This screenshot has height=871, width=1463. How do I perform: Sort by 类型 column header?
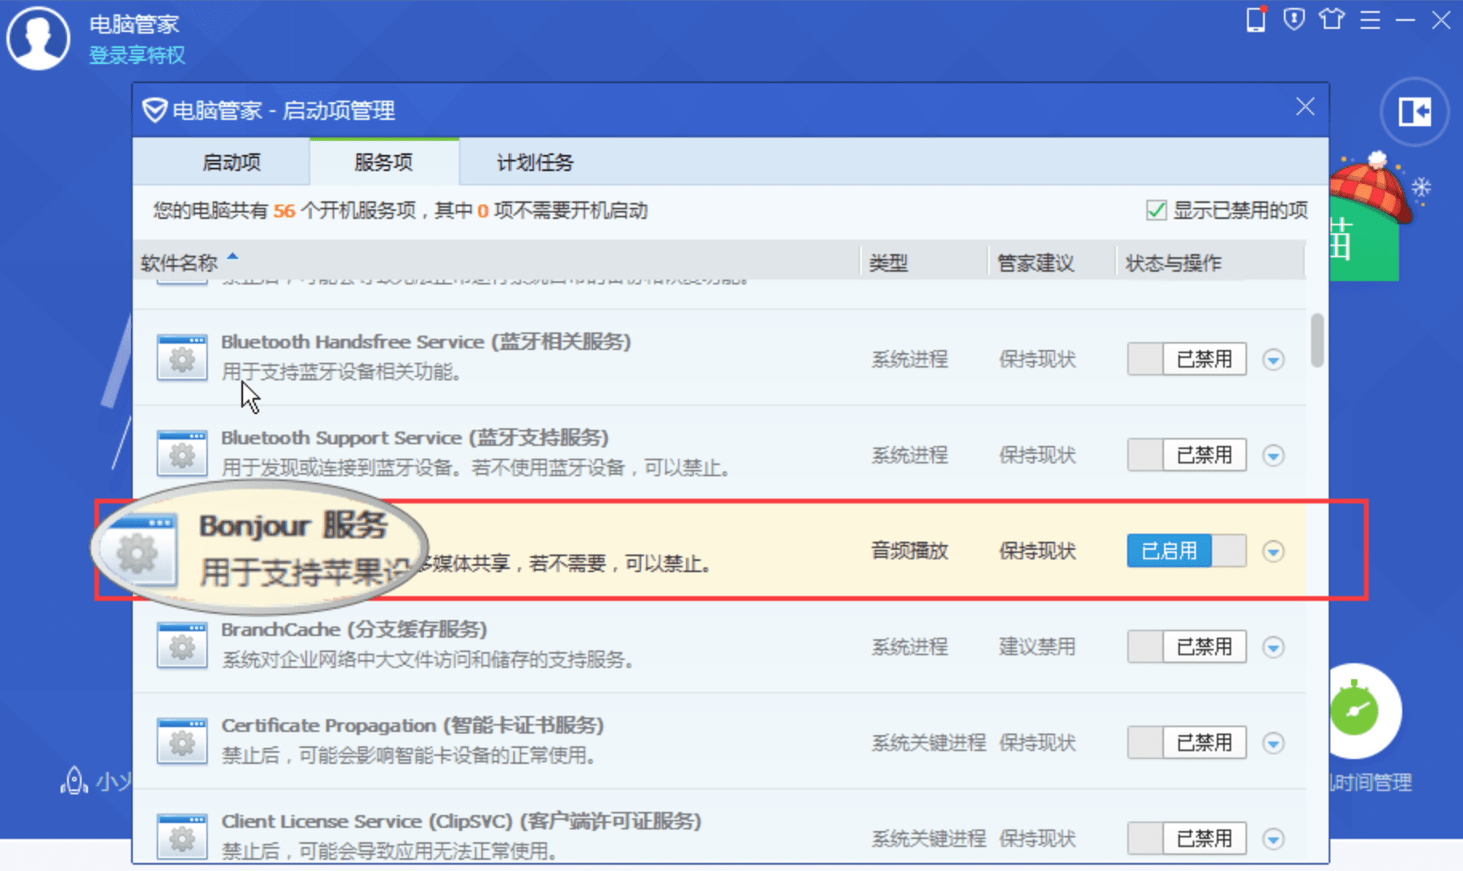889,263
